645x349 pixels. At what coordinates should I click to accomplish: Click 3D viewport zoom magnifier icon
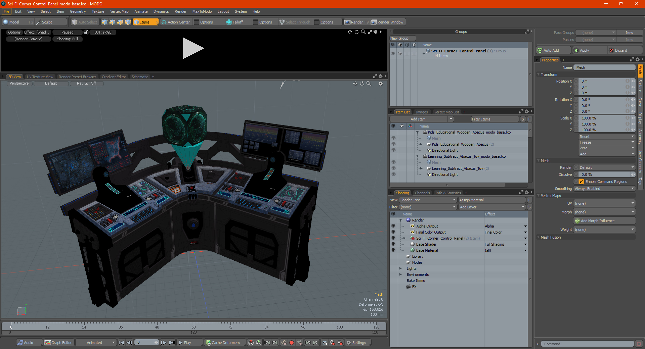pos(369,84)
